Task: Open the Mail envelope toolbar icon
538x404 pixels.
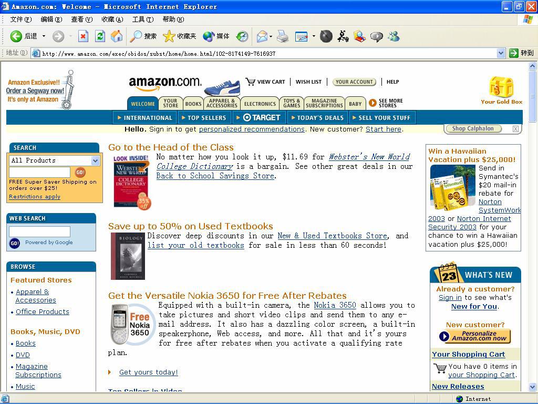Action: pyautogui.click(x=262, y=36)
